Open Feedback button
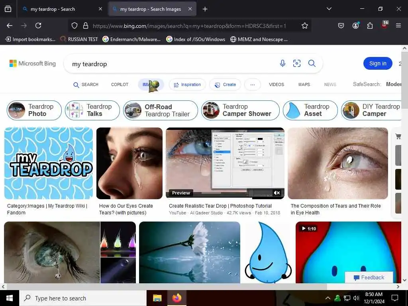 click(369, 277)
